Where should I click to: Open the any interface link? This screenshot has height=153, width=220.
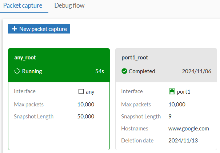90,92
